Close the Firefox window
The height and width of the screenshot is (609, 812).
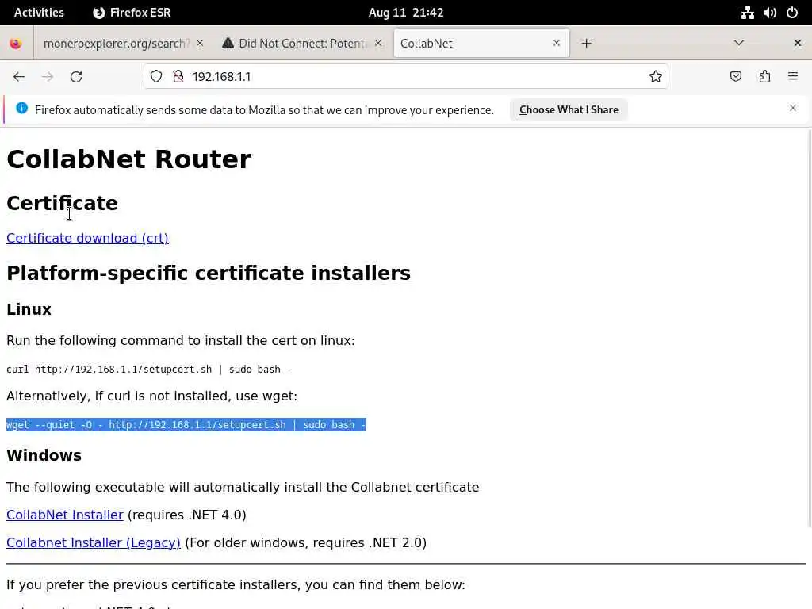pos(798,43)
